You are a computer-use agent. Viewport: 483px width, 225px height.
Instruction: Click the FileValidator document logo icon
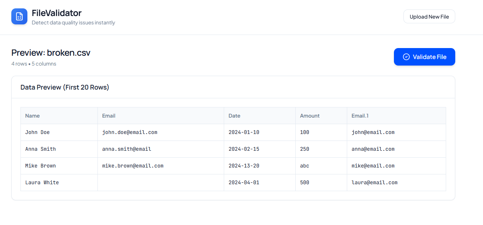(19, 16)
